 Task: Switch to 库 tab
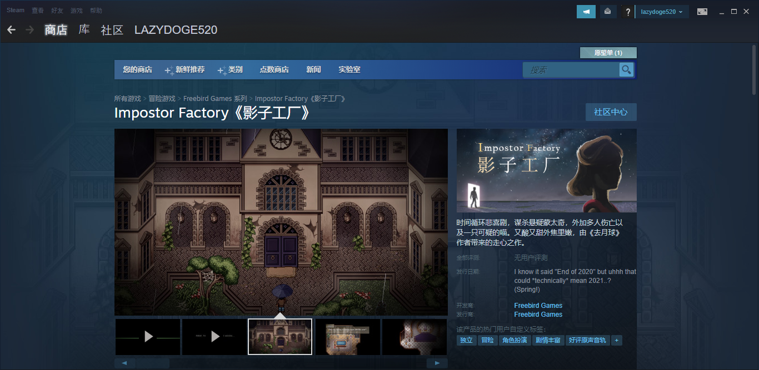(x=84, y=30)
